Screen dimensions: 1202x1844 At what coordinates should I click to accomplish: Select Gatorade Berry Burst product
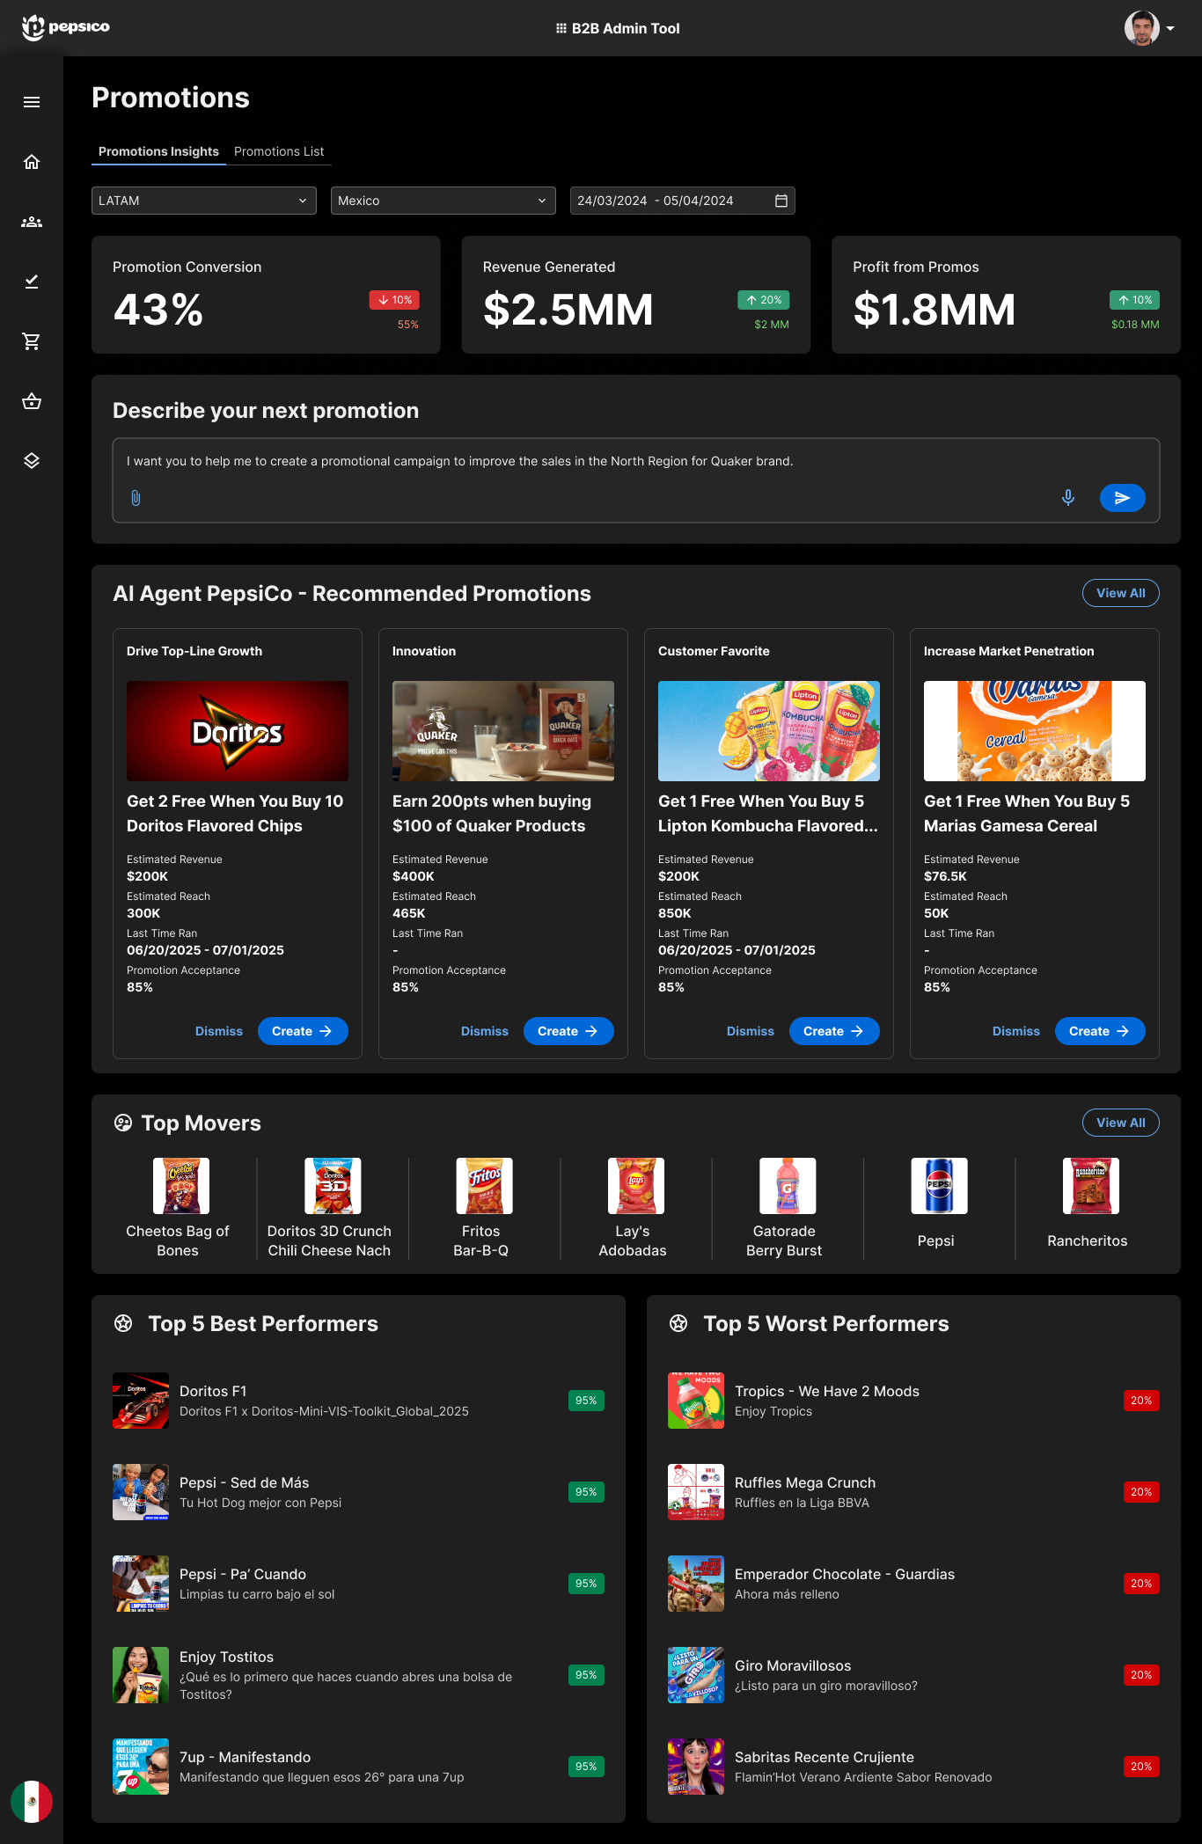click(784, 1209)
